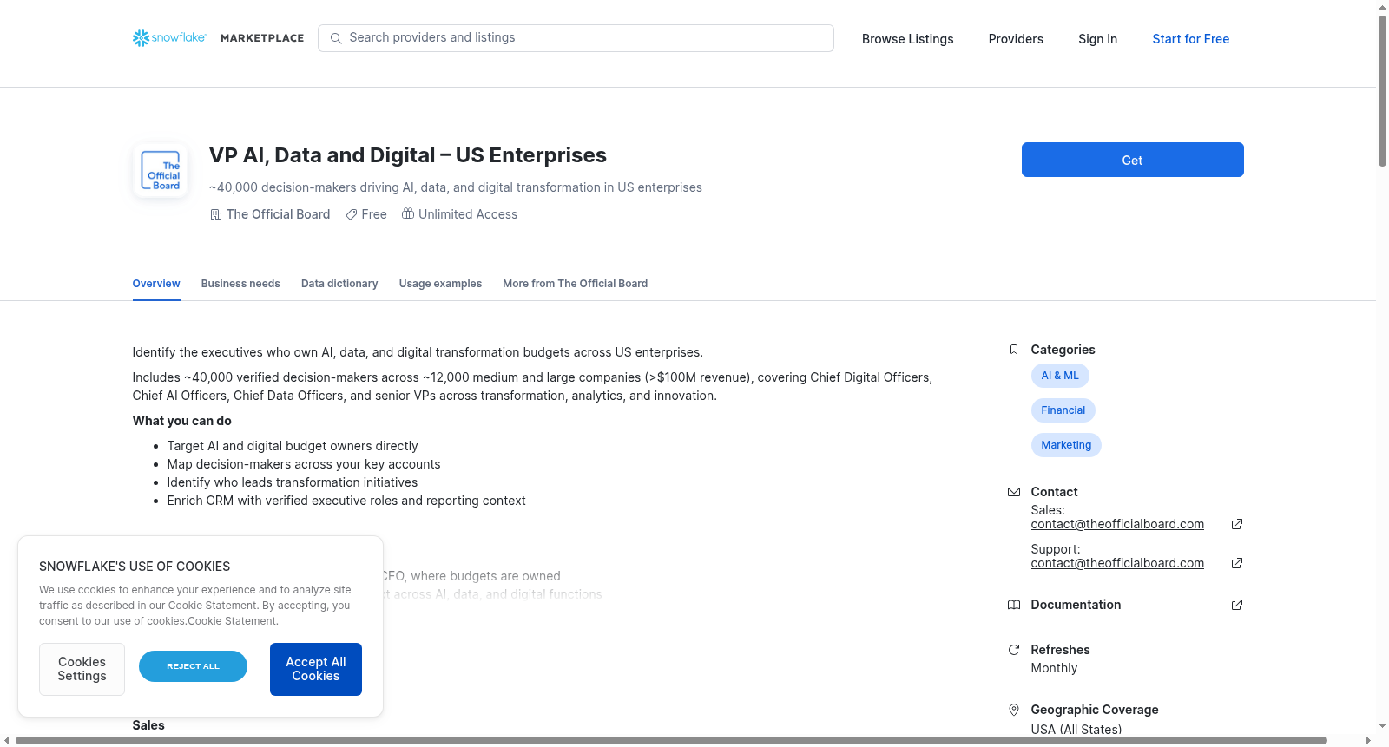Open More from The Official Board tab
The image size is (1389, 747).
point(575,284)
